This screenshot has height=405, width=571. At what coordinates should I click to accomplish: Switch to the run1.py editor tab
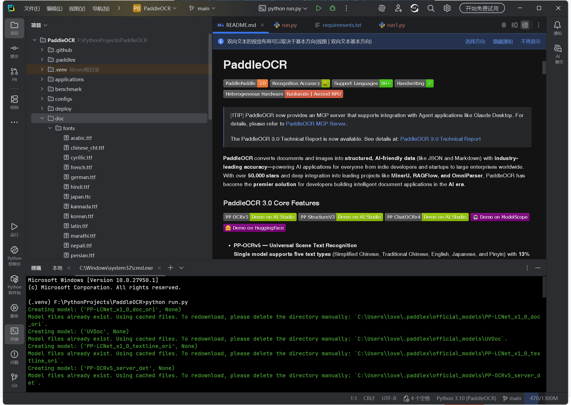[x=392, y=25]
